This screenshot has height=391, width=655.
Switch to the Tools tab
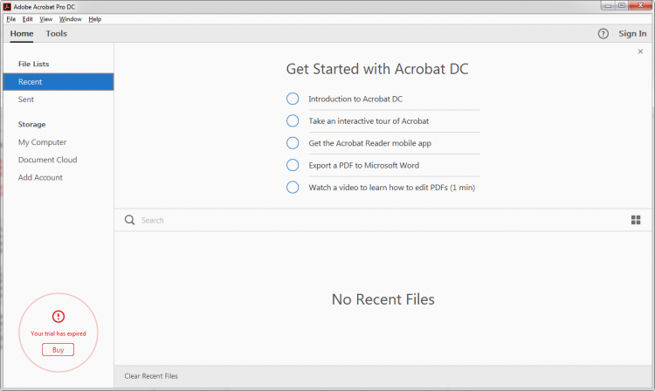57,34
